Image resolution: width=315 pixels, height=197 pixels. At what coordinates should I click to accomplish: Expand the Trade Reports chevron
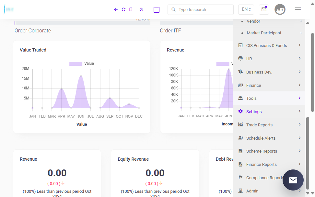coord(299,124)
